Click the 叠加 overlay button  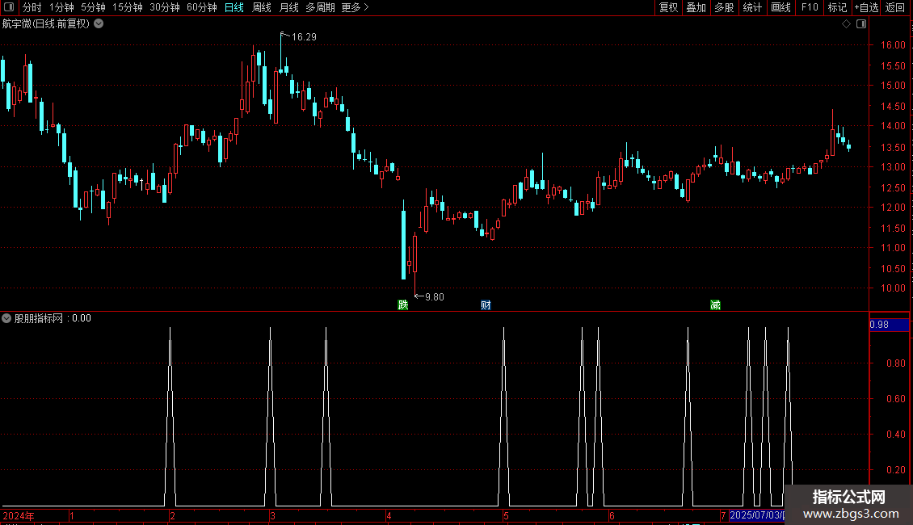696,7
